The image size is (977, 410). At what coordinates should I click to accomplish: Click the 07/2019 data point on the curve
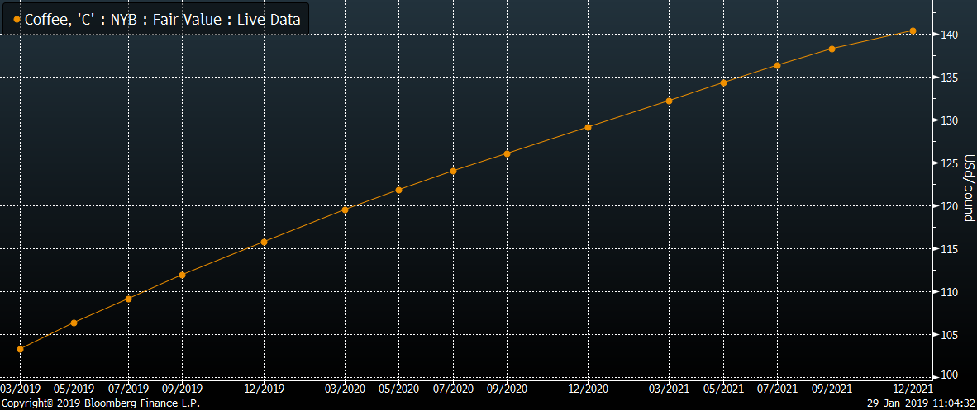[128, 299]
